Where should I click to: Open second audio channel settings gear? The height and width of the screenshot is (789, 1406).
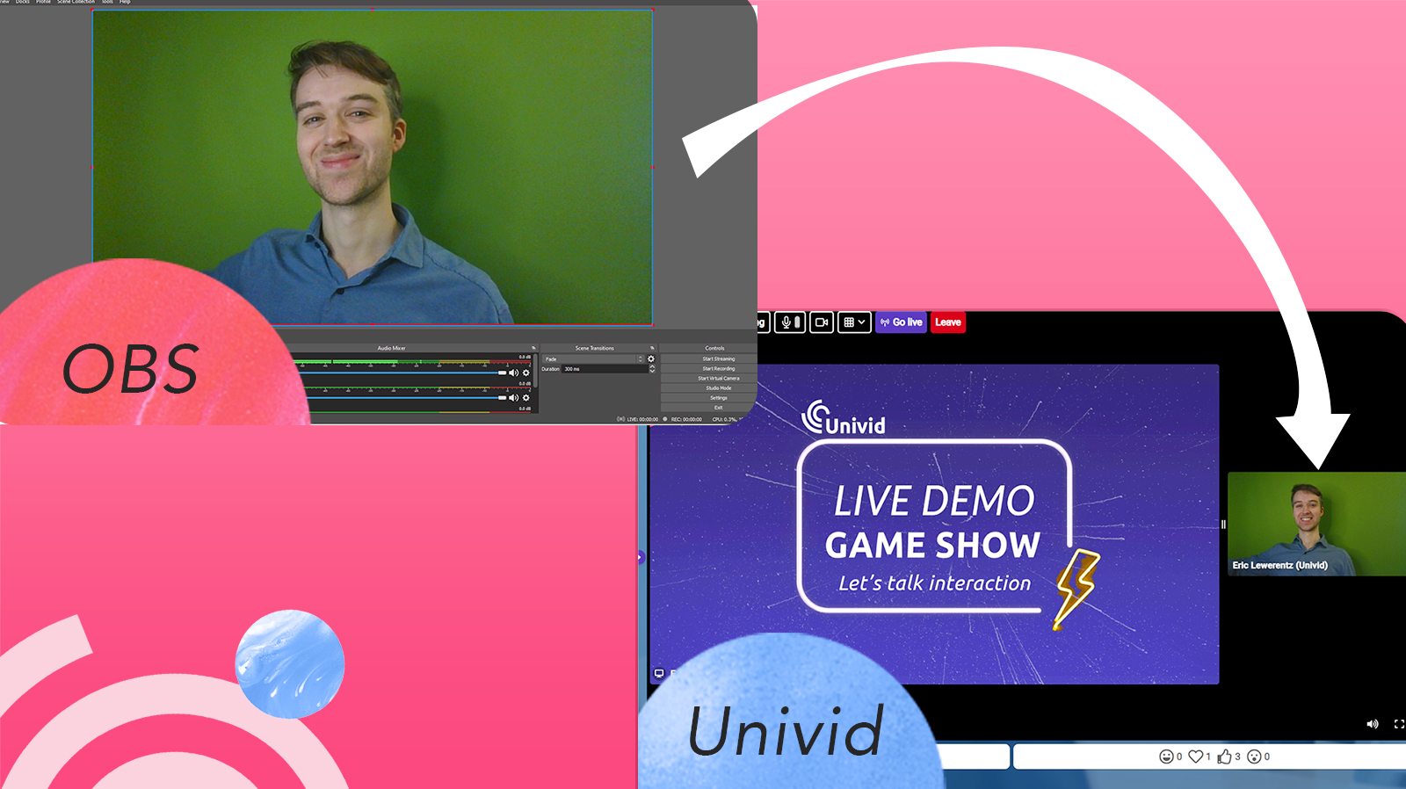[526, 398]
